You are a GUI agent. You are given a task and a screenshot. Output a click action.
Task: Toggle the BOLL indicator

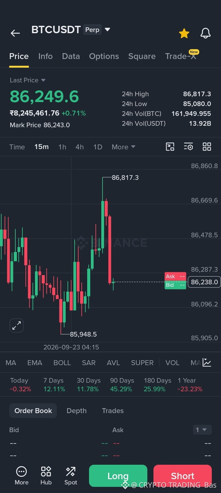point(62,363)
